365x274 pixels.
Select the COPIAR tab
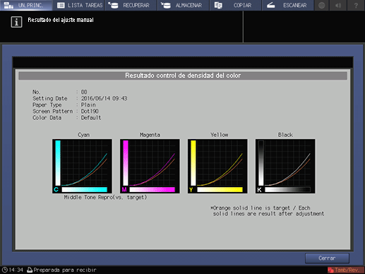[236, 5]
